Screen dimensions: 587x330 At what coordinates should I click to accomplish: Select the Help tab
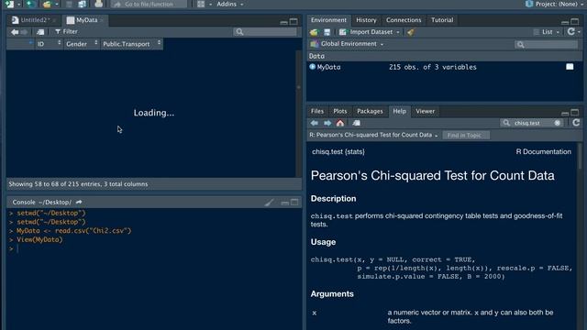(x=399, y=111)
